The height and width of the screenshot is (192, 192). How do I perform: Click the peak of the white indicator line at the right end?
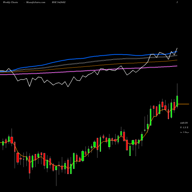click(177, 48)
